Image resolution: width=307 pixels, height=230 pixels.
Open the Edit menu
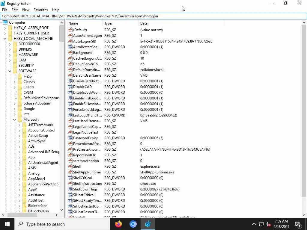(15, 10)
